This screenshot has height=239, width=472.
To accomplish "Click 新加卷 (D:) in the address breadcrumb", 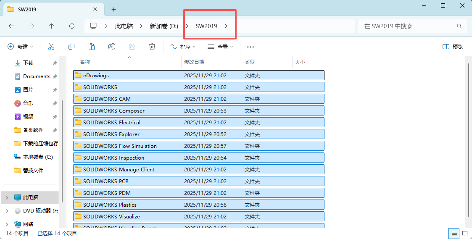I will (164, 26).
